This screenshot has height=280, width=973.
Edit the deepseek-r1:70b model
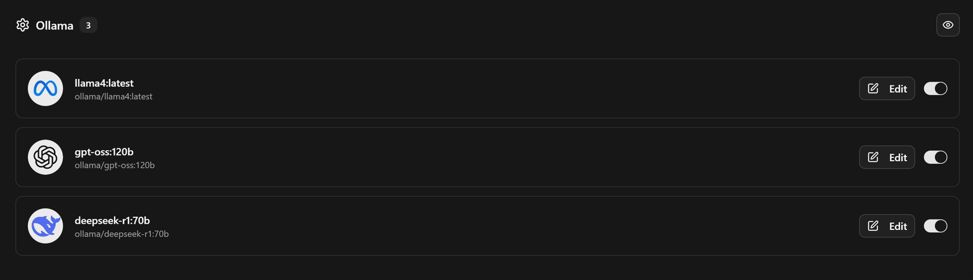[886, 226]
